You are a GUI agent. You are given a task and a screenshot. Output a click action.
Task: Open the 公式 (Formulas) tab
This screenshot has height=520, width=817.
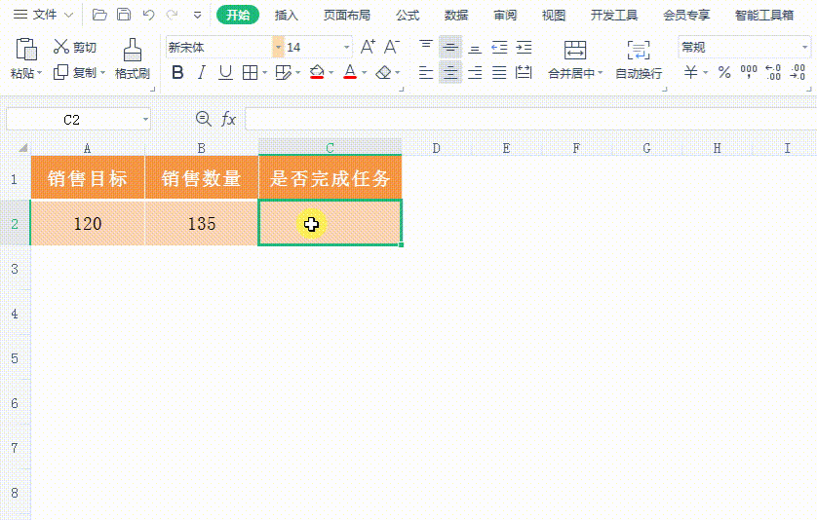[408, 15]
